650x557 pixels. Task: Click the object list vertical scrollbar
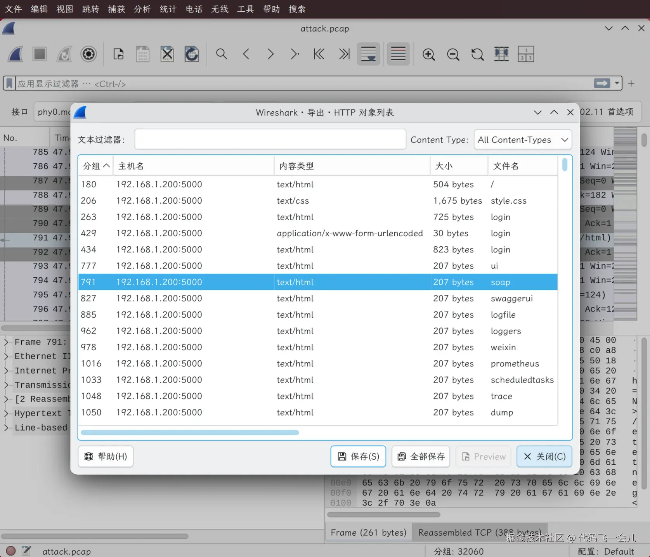tap(565, 164)
